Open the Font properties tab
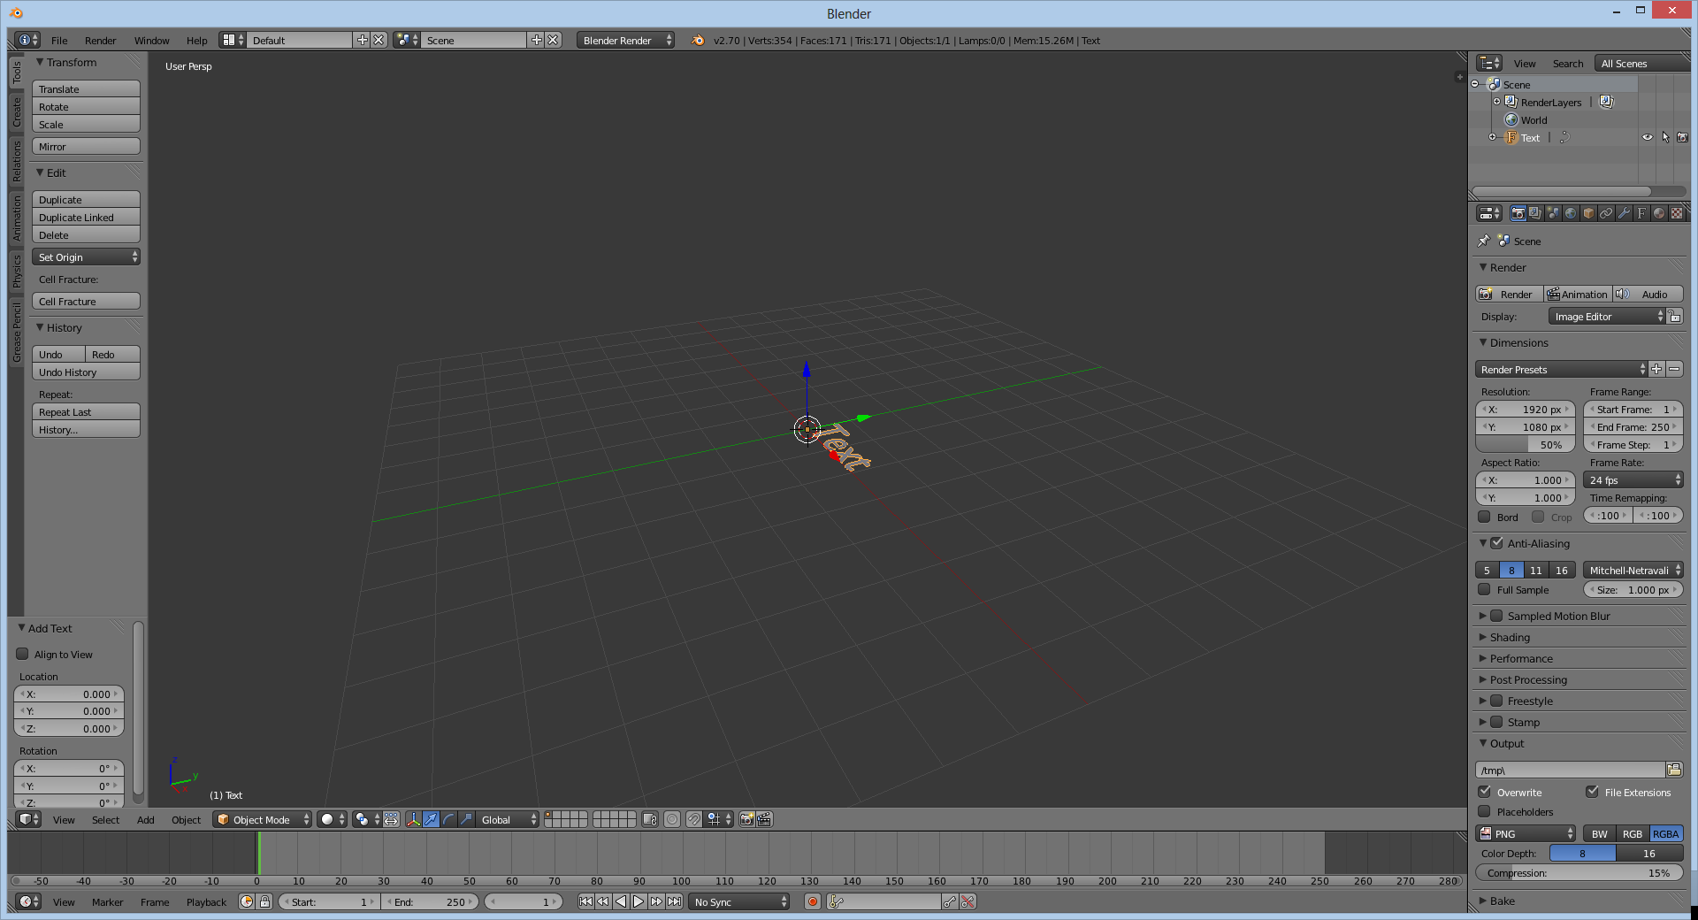The height and width of the screenshot is (920, 1698). click(1641, 214)
